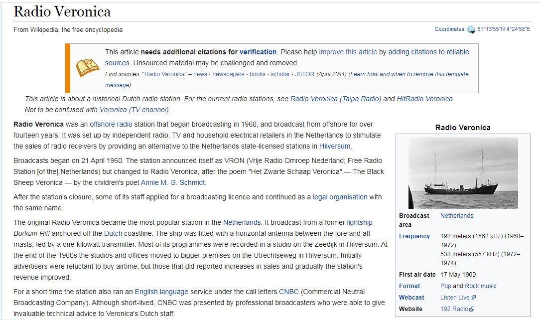Click 'Radio Veronica (Talpa Radio)' hatnote link
Image resolution: width=541 pixels, height=320 pixels.
(336, 99)
